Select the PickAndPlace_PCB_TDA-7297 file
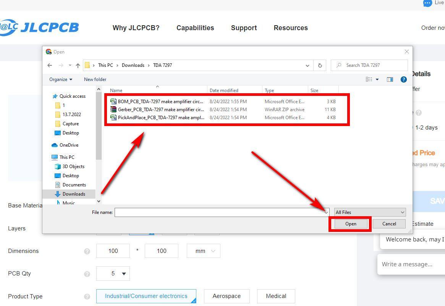The image size is (445, 306). (x=223, y=118)
